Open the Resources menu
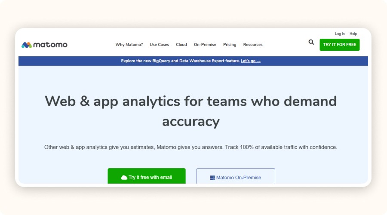Screen dimensions: 387x215 pyautogui.click(x=253, y=45)
